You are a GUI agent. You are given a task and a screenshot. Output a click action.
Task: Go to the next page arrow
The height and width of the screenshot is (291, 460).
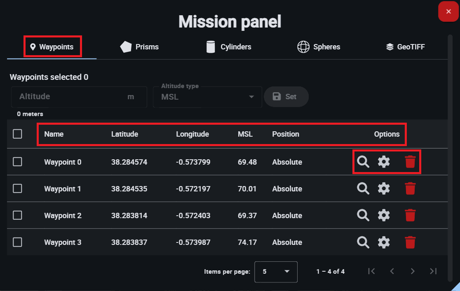point(413,271)
